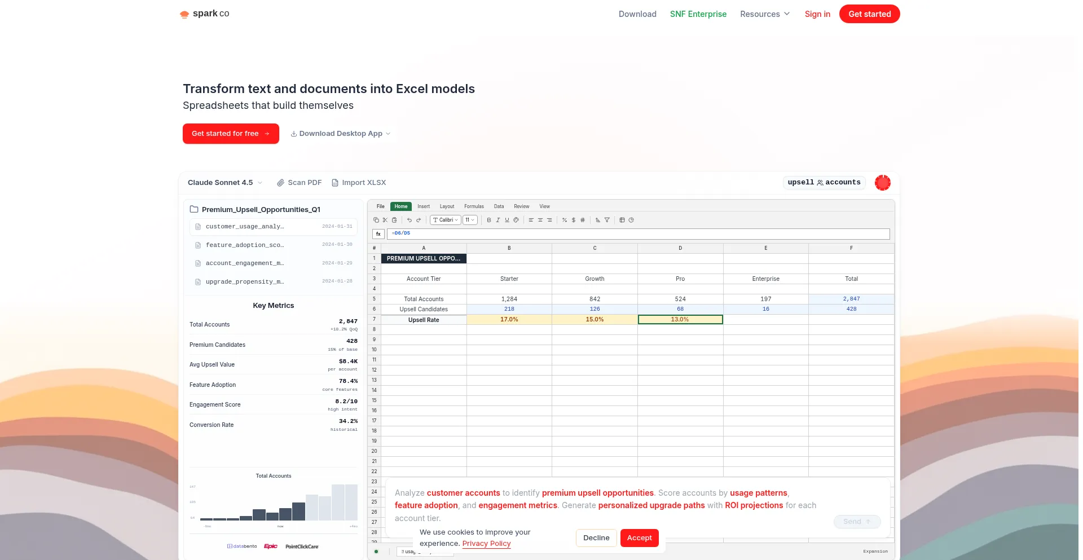Accept the cookies banner
Image resolution: width=1083 pixels, height=560 pixels.
(639, 538)
